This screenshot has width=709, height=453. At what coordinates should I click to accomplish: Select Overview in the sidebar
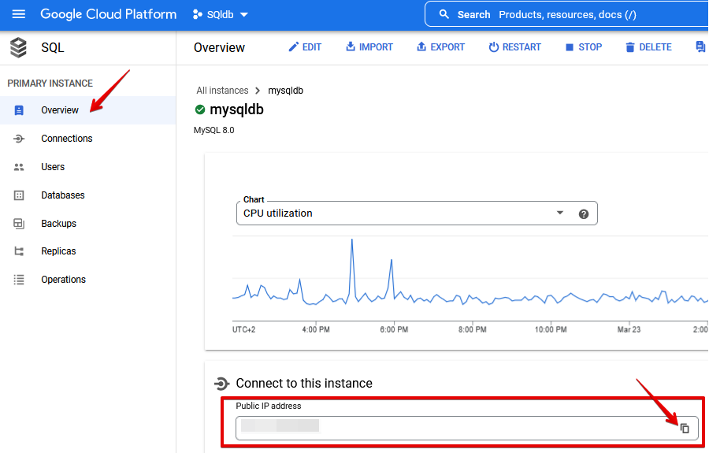coord(87,110)
